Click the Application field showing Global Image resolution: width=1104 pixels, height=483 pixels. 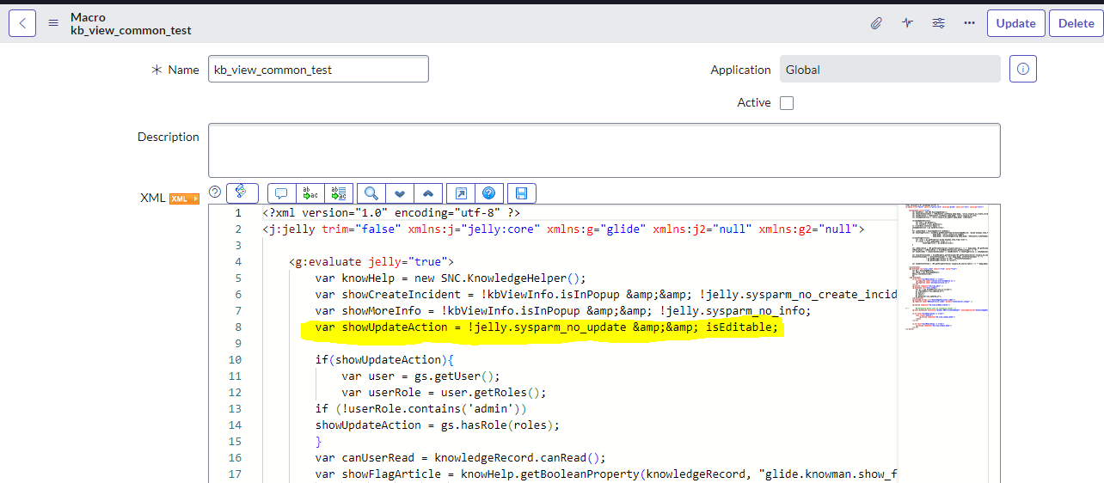coord(890,70)
